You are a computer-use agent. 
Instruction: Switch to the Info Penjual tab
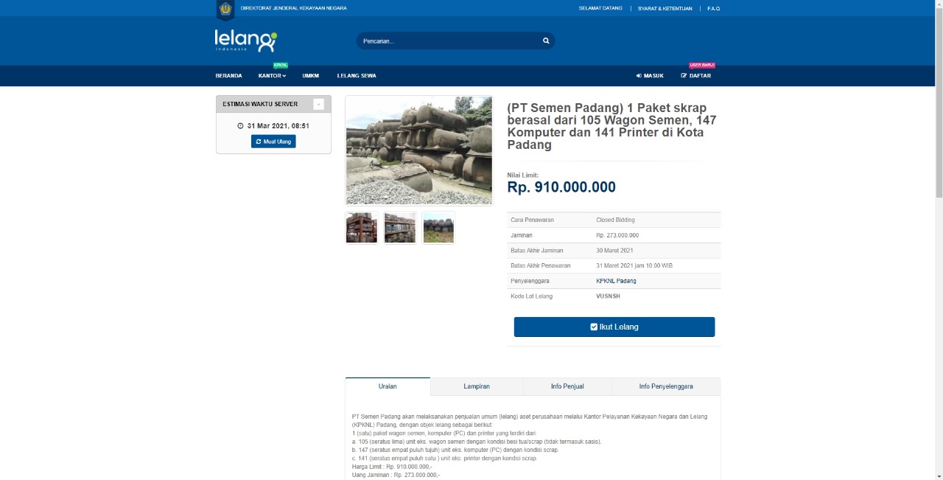(567, 386)
